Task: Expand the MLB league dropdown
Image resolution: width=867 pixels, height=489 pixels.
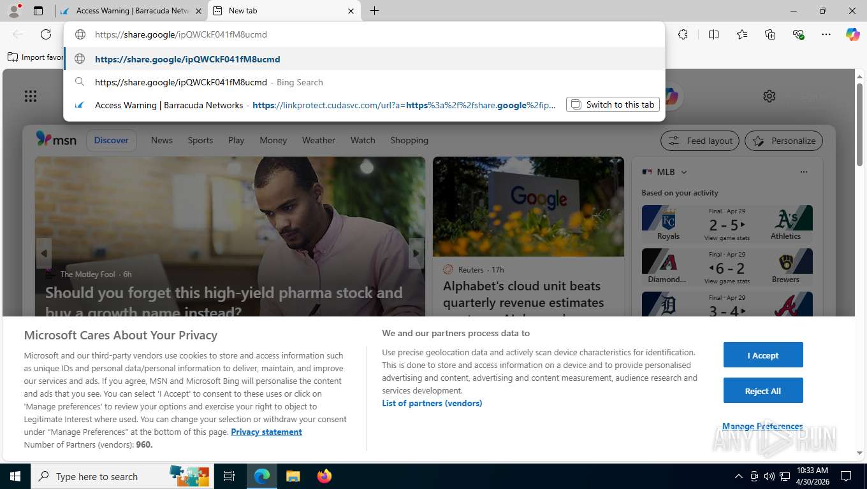Action: 683,172
